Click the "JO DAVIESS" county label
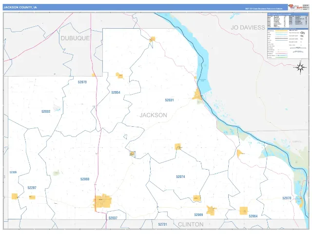Viewport: 312px width, 234px height. [248, 27]
